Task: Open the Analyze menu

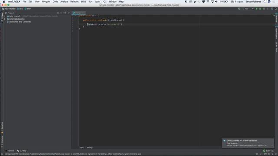Action: click(64, 2)
